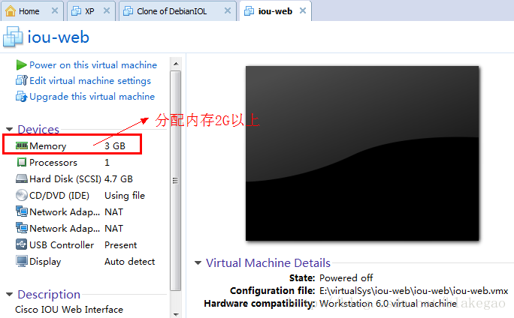Click the left pane scrollbar up arrow
Viewport: 514px width, 318px height.
176,64
